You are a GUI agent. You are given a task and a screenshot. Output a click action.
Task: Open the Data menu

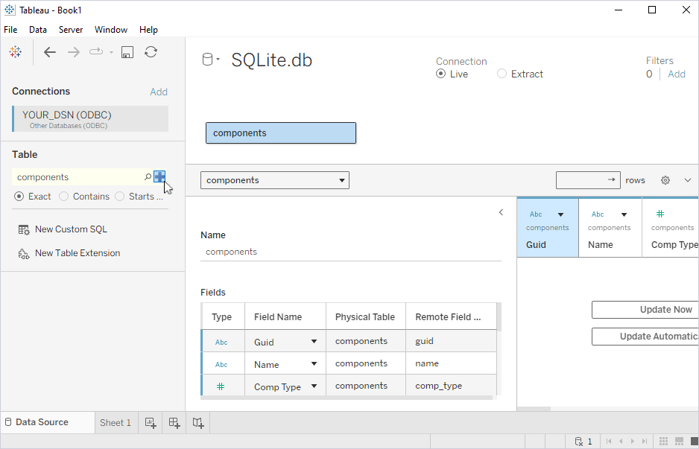click(37, 30)
